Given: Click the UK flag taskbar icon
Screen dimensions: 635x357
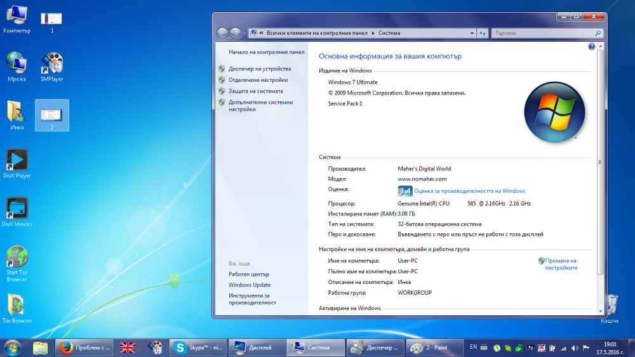Looking at the screenshot, I should pyautogui.click(x=128, y=347).
